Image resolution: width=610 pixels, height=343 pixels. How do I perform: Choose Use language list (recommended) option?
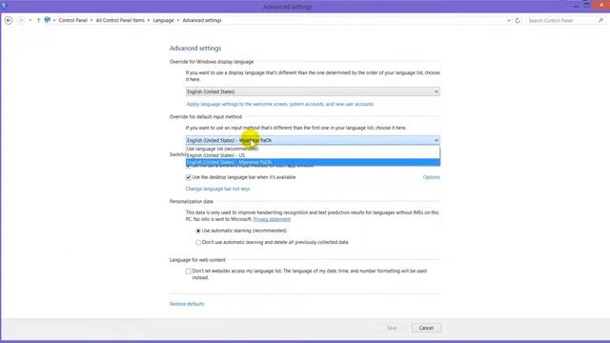pyautogui.click(x=313, y=149)
